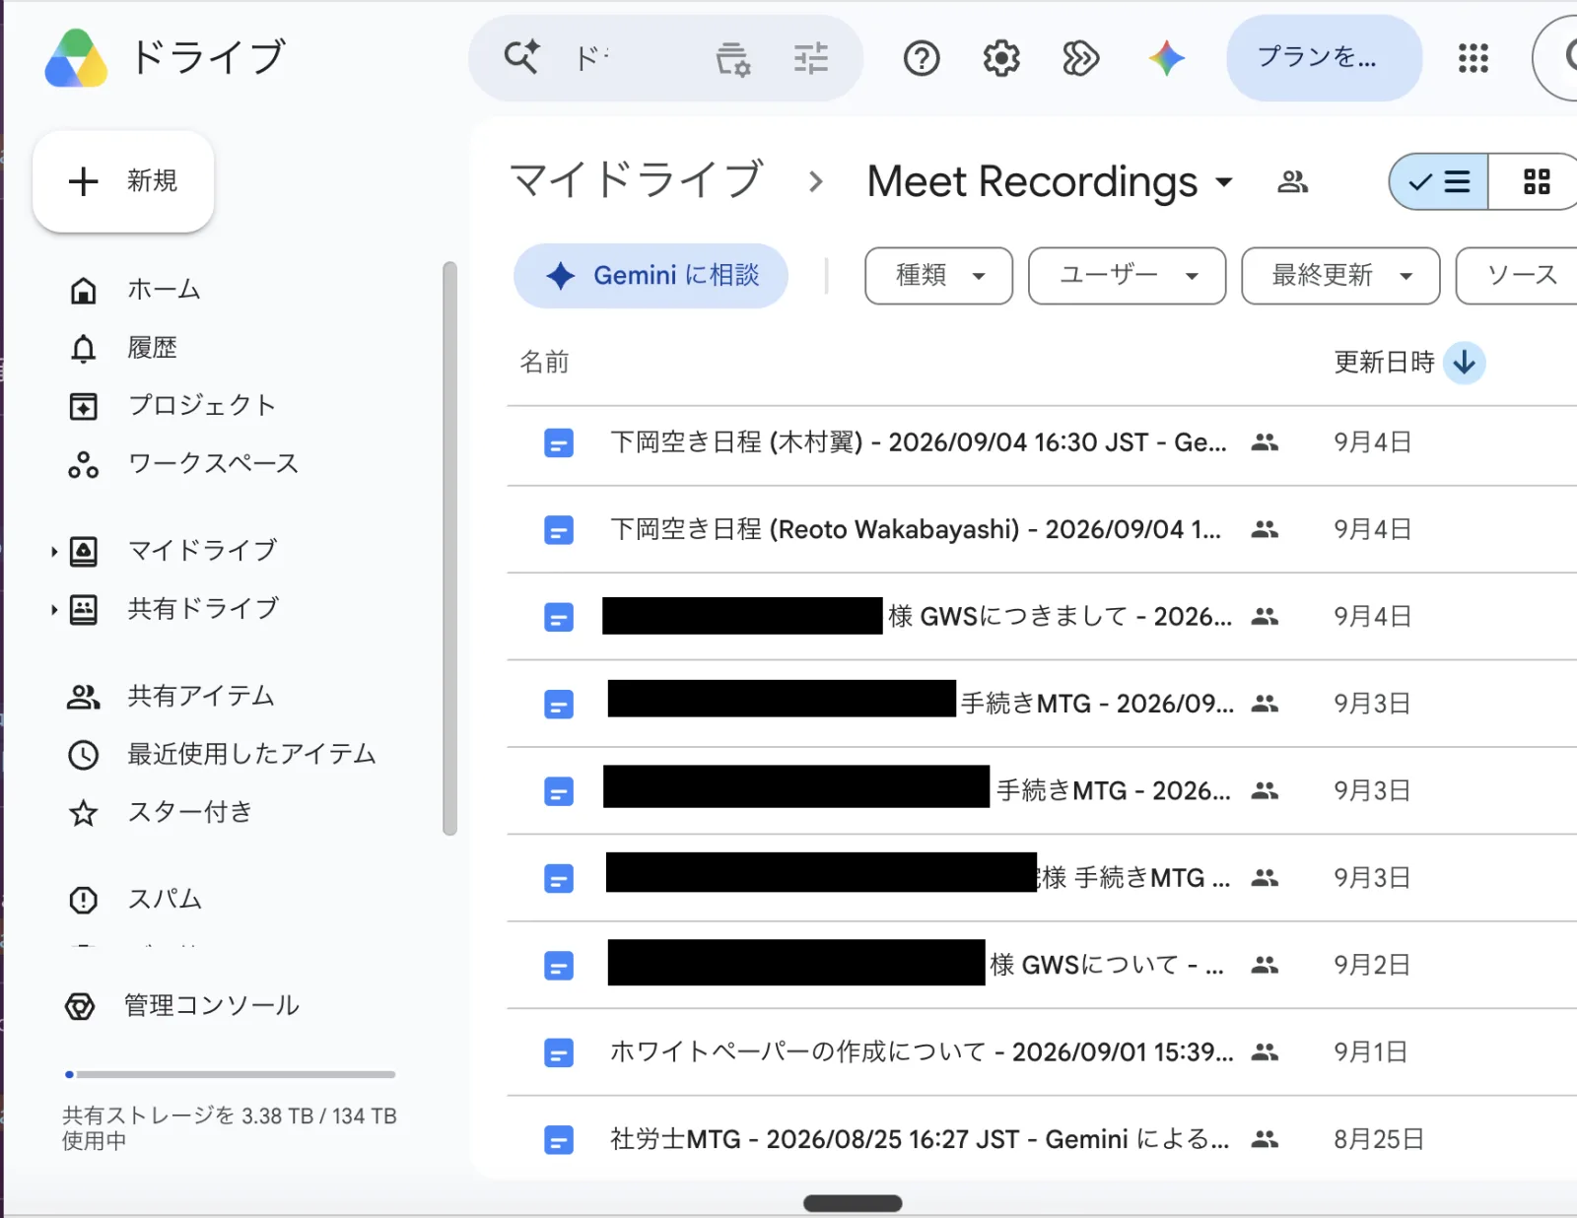Select マイドライブ in the sidebar
Viewport: 1577px width, 1218px height.
203,551
